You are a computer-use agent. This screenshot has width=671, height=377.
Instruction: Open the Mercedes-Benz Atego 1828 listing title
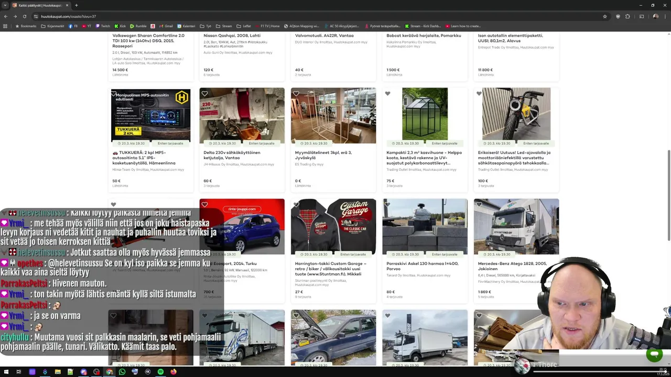[x=512, y=266]
